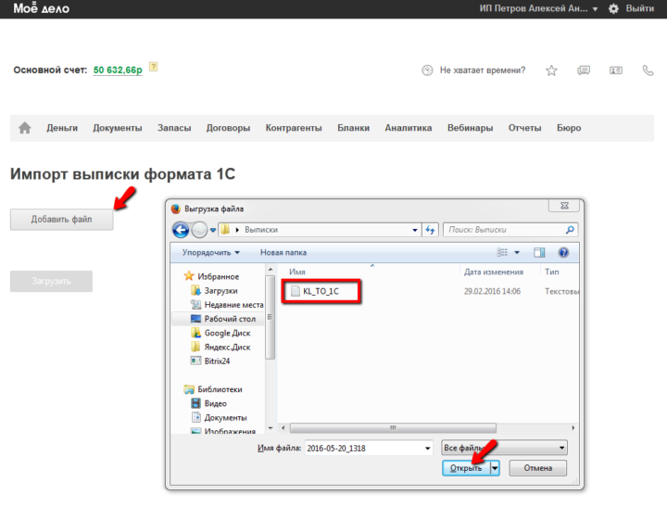Open the Все файлы type filter

504,448
